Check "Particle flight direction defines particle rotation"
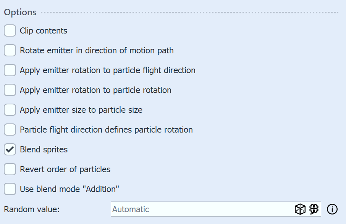The image size is (346, 224). click(x=10, y=130)
